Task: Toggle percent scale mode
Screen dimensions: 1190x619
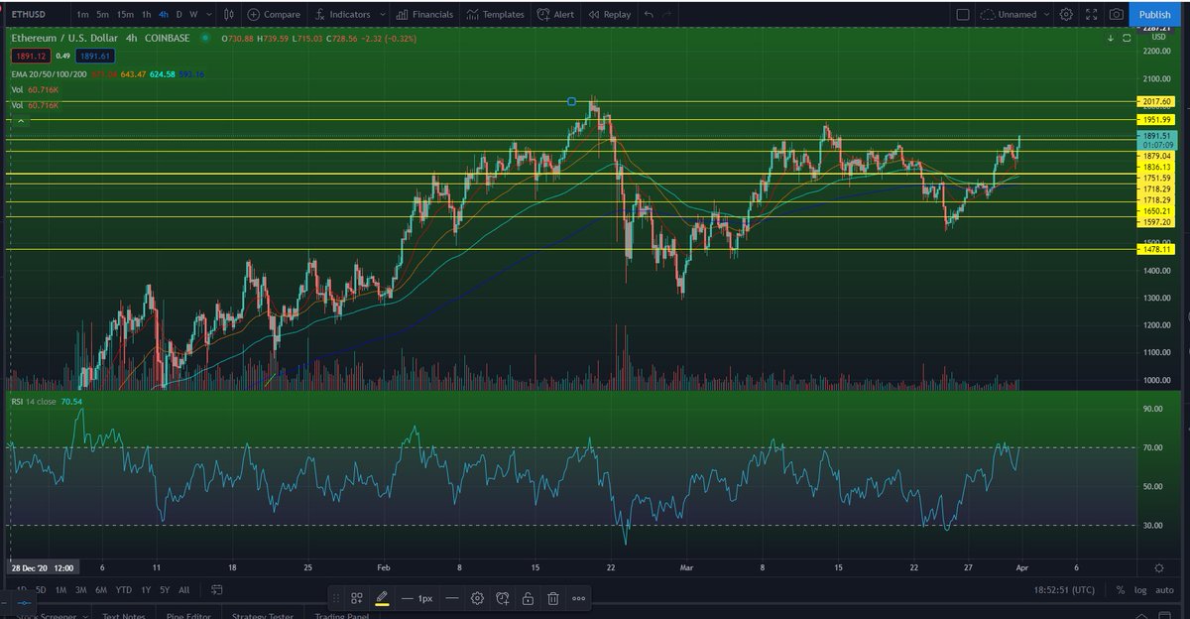Action: pyautogui.click(x=1120, y=589)
